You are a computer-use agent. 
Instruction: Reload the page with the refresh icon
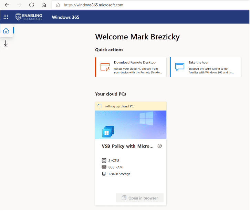tap(32, 5)
